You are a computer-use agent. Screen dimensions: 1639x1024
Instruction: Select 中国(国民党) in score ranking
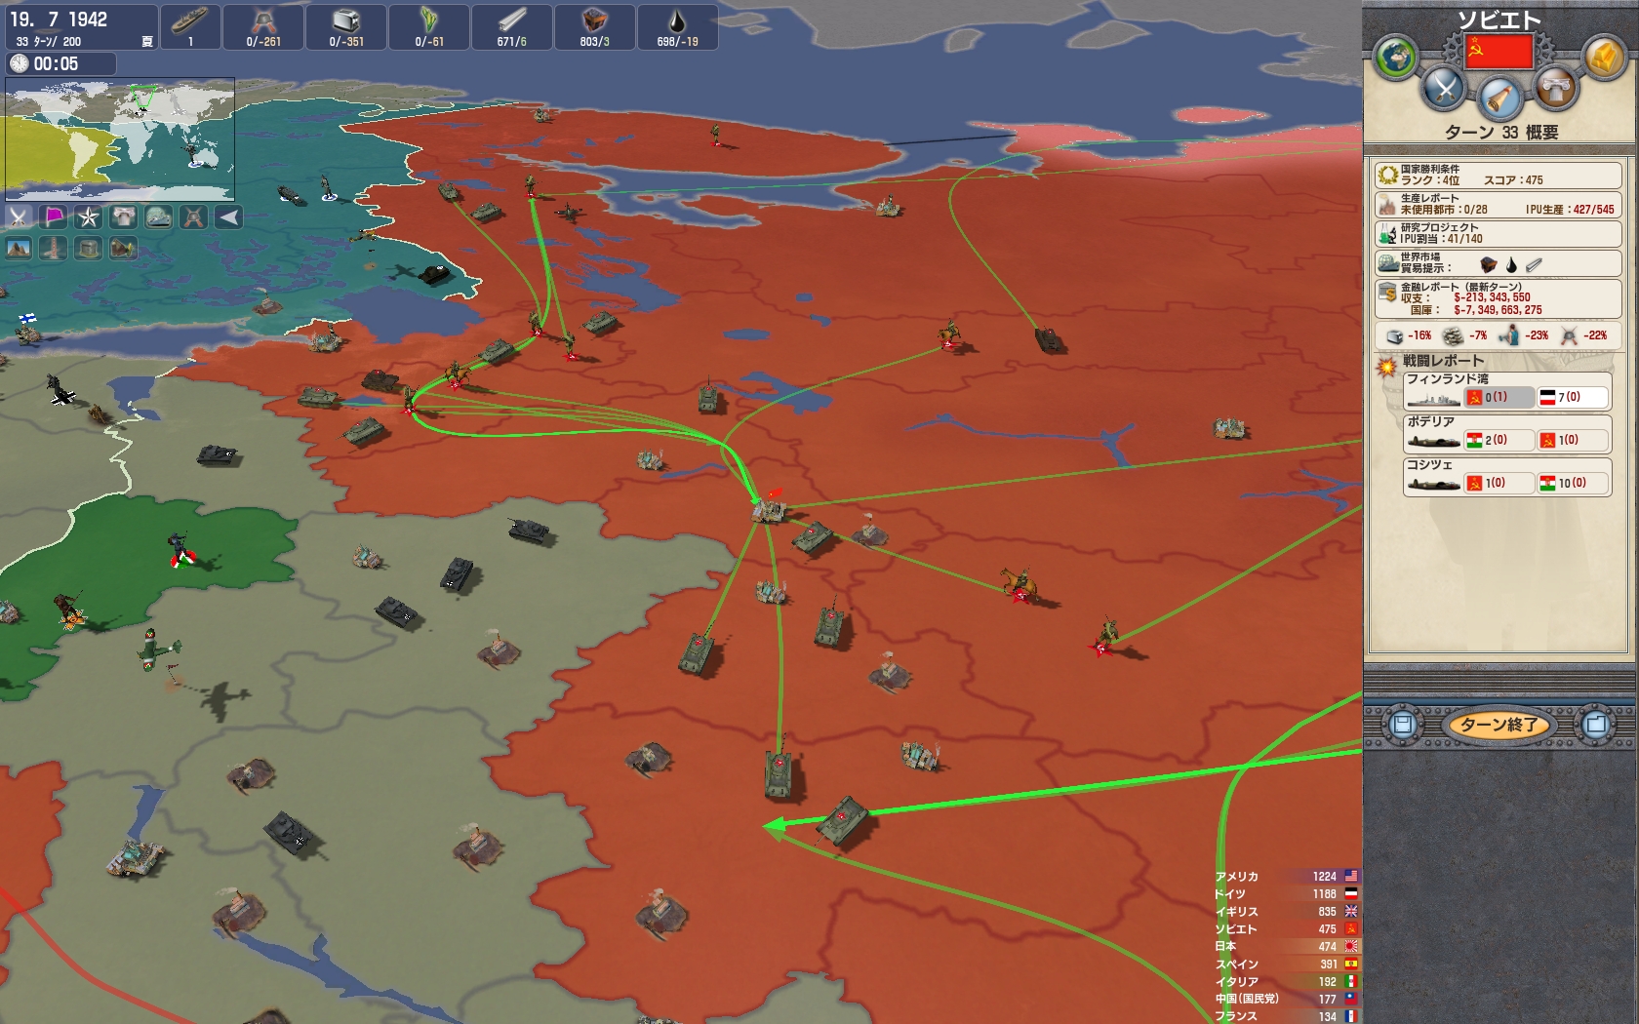pyautogui.click(x=1287, y=999)
